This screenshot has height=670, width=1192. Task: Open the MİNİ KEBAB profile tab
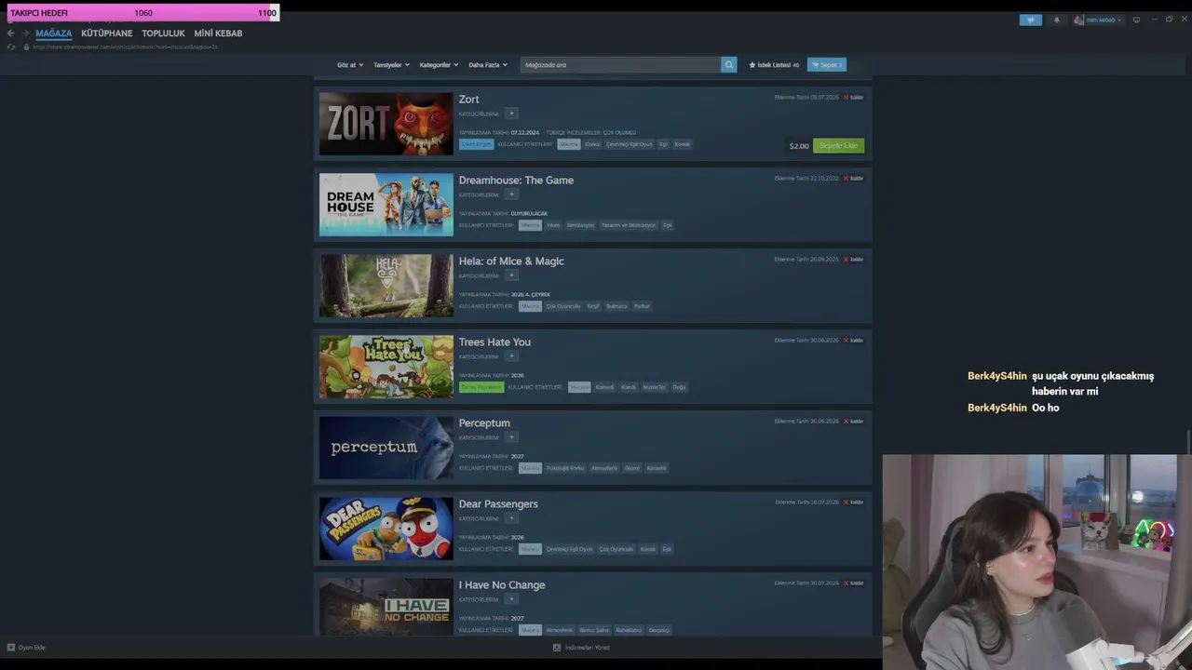[218, 33]
